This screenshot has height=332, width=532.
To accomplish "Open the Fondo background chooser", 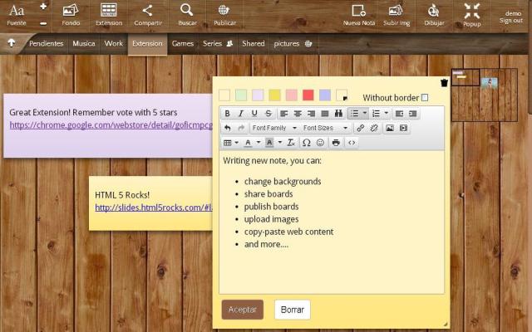I will point(71,16).
